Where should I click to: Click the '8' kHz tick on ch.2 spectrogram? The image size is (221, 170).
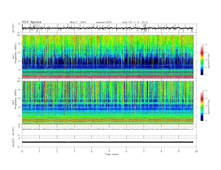[x=19, y=90]
